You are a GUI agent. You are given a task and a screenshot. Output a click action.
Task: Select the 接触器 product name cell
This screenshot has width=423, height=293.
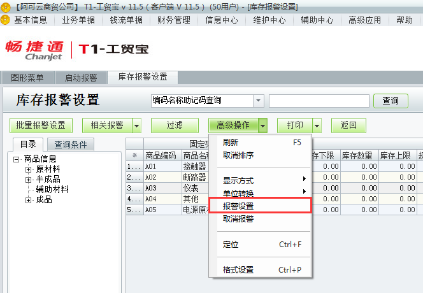coord(196,166)
